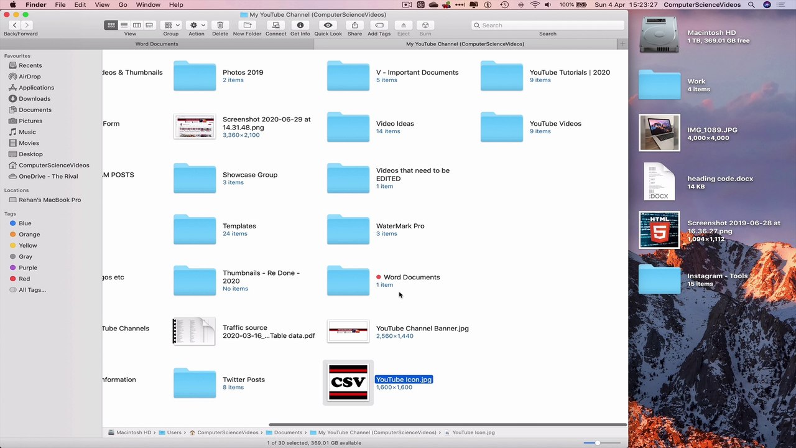Open the Edit menu
Image resolution: width=796 pixels, height=448 pixels.
point(80,5)
